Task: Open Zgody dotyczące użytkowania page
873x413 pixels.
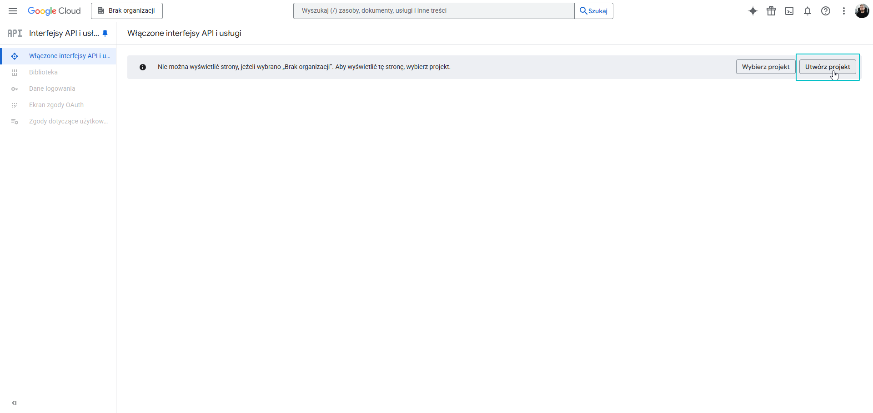Action: 68,121
